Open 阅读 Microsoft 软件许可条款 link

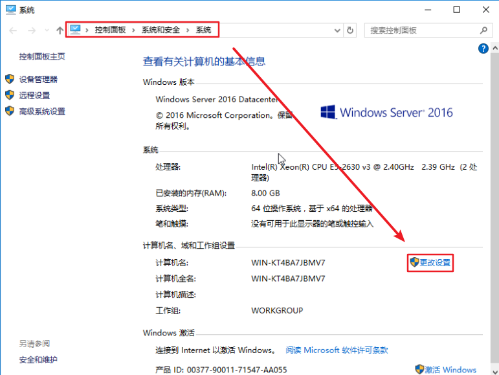coord(337,350)
